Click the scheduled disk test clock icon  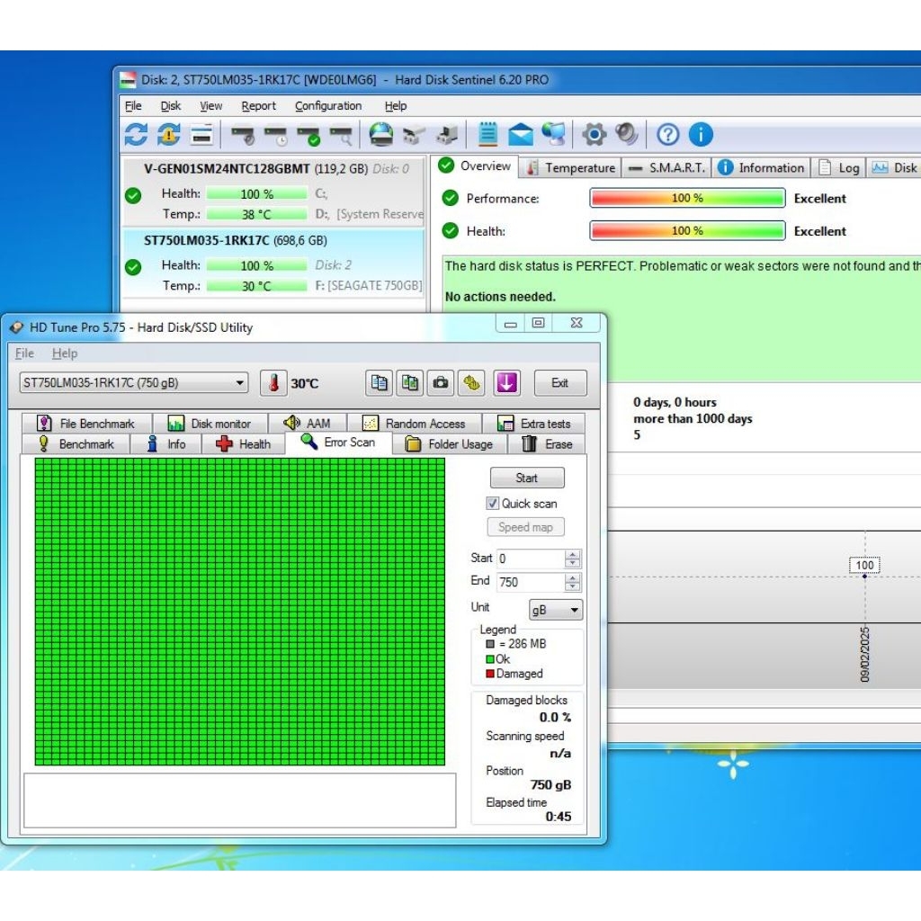click(275, 135)
